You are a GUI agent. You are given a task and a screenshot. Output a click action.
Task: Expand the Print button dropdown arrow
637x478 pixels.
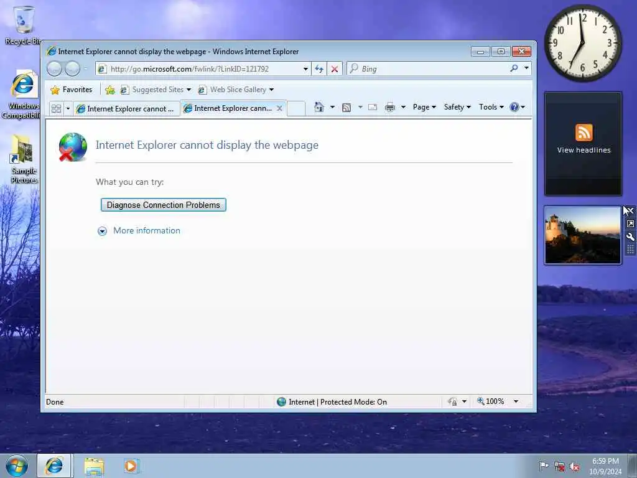[x=403, y=107]
